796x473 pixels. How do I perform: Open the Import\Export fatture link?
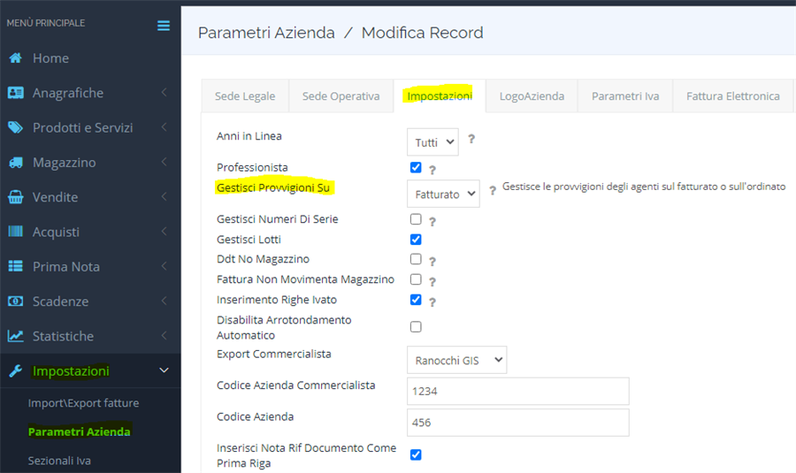(83, 403)
